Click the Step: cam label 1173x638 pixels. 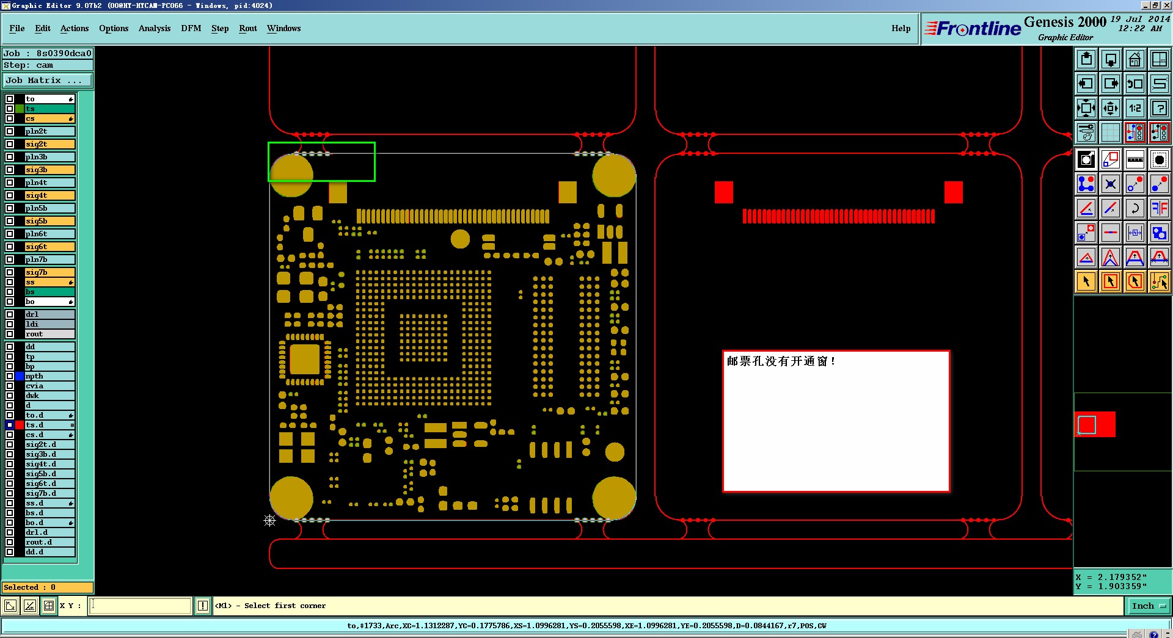pos(48,65)
